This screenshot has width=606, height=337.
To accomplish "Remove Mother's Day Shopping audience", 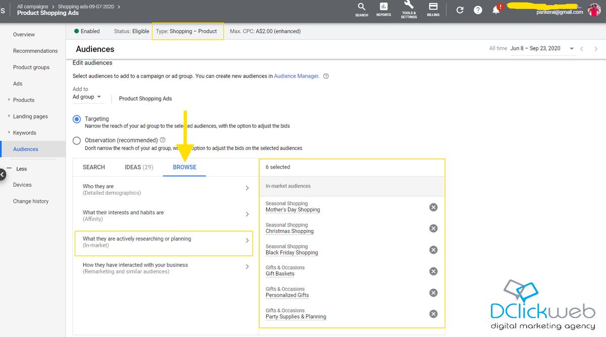I will point(433,207).
